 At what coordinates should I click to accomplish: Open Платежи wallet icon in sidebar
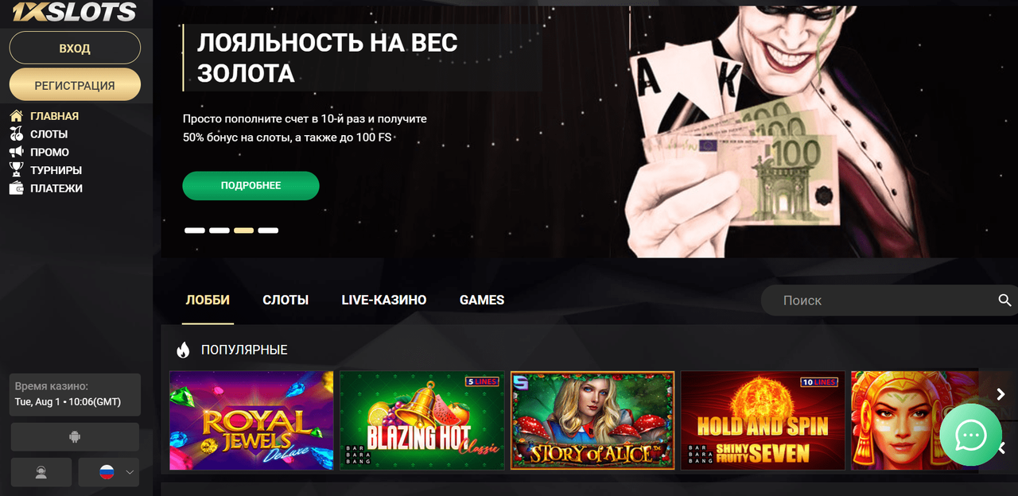click(x=16, y=188)
